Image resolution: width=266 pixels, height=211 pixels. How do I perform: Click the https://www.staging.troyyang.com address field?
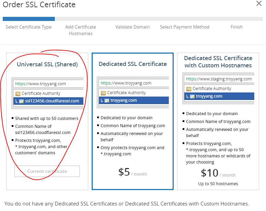coord(219,79)
